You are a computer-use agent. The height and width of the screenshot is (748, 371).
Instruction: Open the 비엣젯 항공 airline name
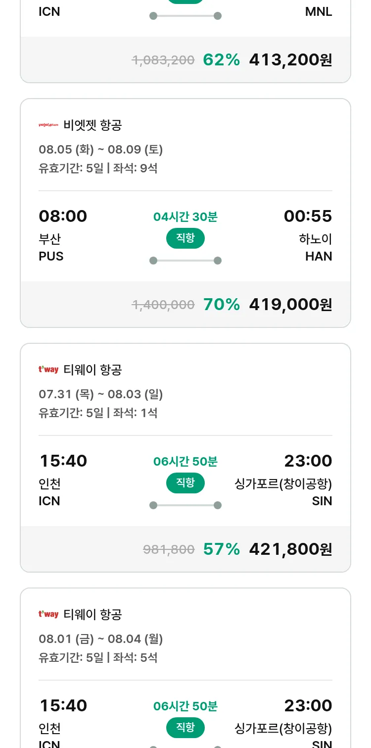(93, 125)
